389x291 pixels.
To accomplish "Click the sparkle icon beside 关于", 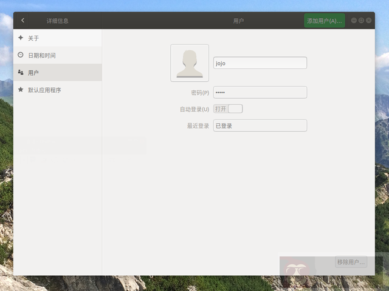I will (21, 38).
